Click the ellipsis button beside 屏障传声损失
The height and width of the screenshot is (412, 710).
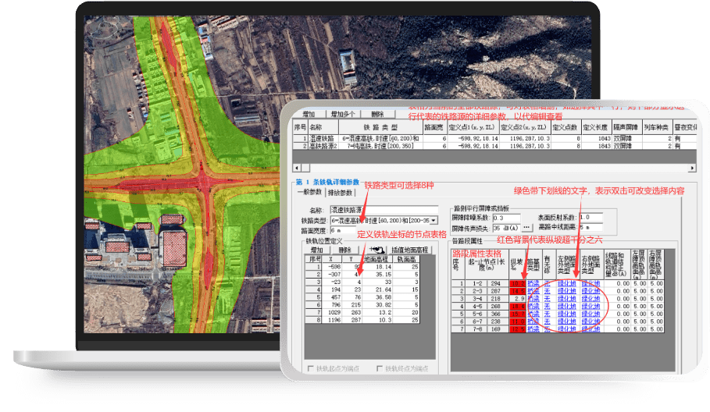[x=526, y=227]
